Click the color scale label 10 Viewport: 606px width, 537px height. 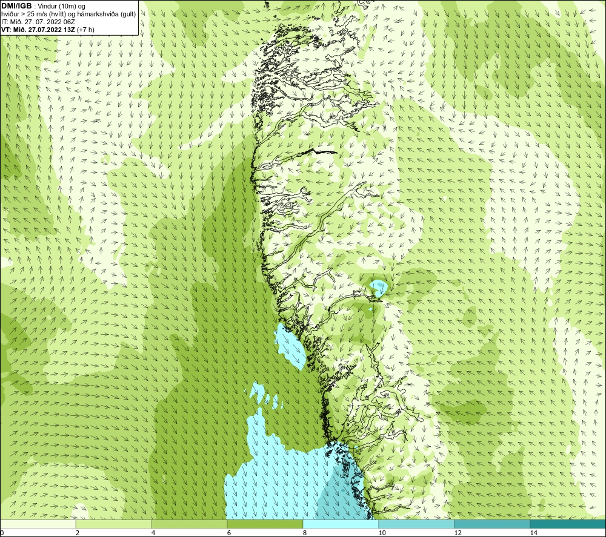382,533
